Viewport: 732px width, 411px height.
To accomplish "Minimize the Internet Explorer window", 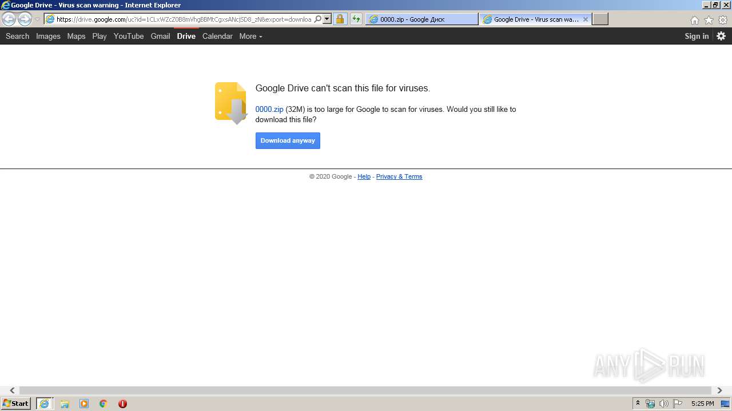I will pyautogui.click(x=706, y=5).
